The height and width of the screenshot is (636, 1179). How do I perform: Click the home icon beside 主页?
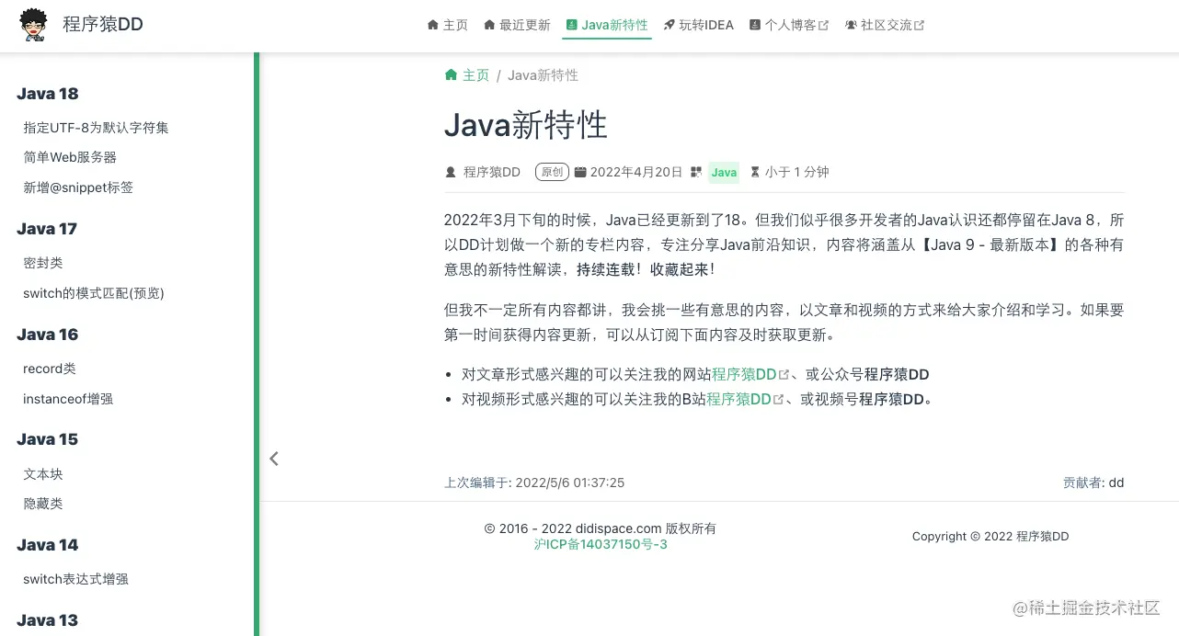pyautogui.click(x=432, y=25)
